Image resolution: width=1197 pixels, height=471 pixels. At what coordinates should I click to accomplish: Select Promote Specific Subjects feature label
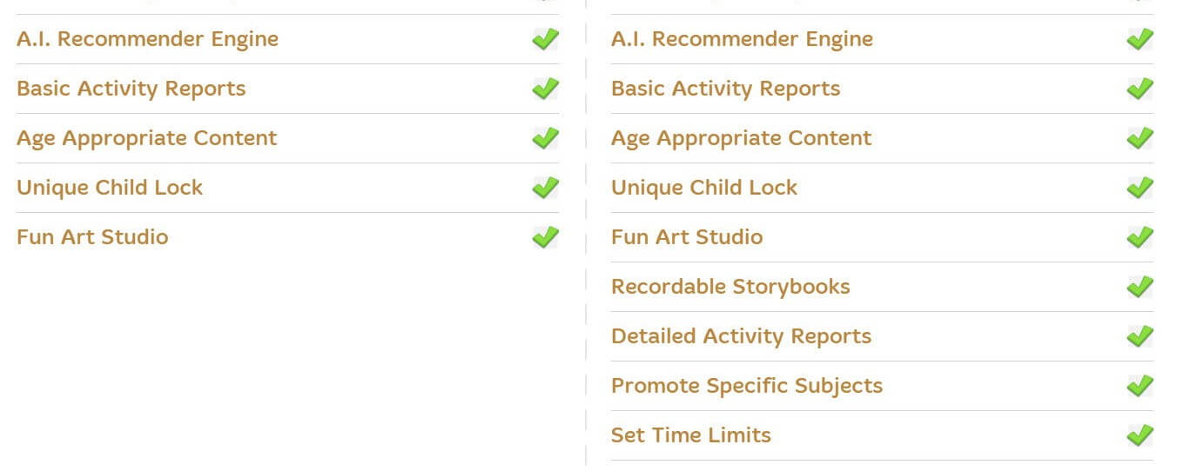pyautogui.click(x=747, y=387)
